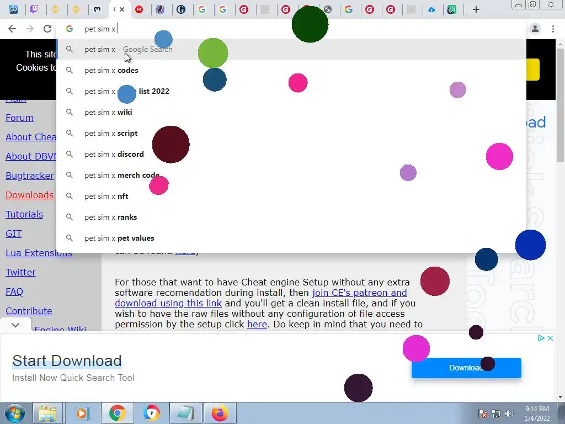
Task: Open the Chrome profile avatar icon
Action: (x=535, y=29)
